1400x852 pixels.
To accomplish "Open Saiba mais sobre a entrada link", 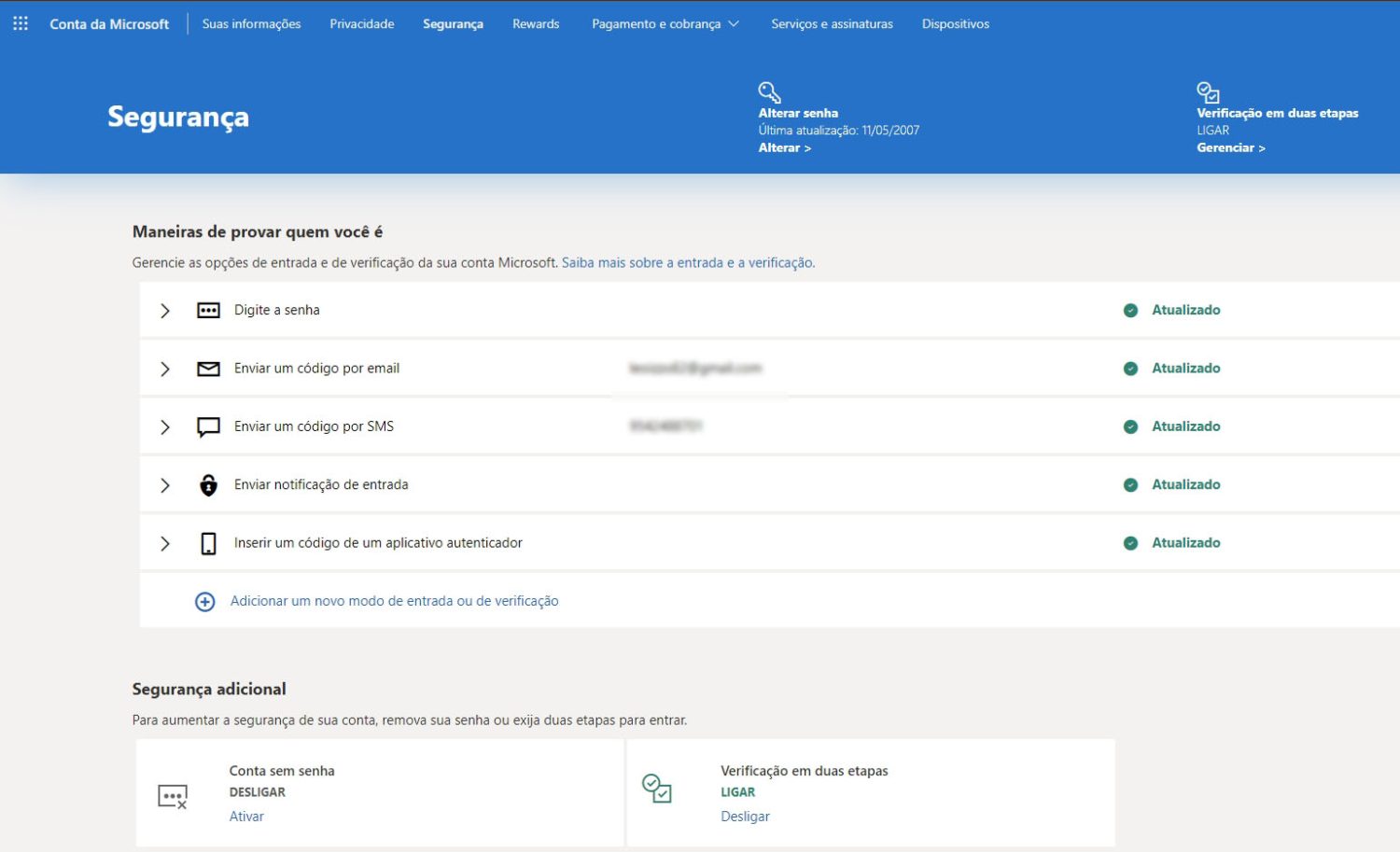I will (688, 263).
